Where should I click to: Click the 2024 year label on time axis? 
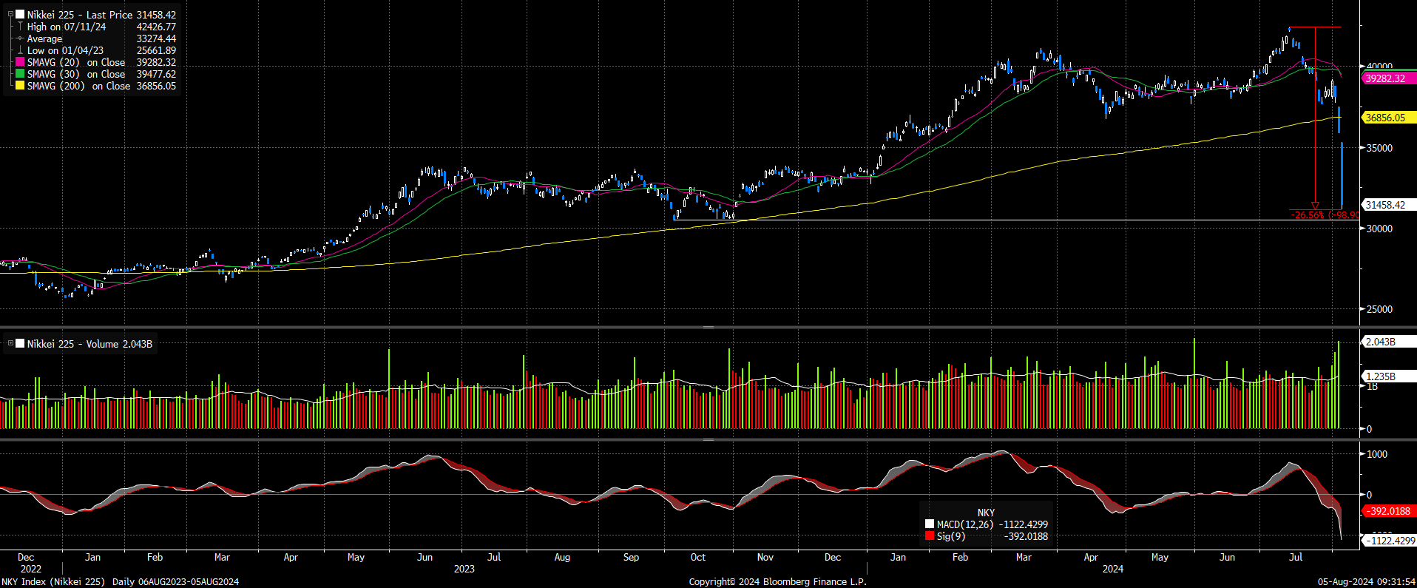1113,569
